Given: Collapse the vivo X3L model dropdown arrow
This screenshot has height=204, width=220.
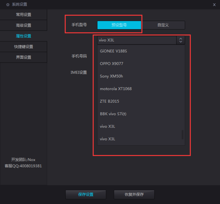Looking at the screenshot, I should pyautogui.click(x=180, y=40).
